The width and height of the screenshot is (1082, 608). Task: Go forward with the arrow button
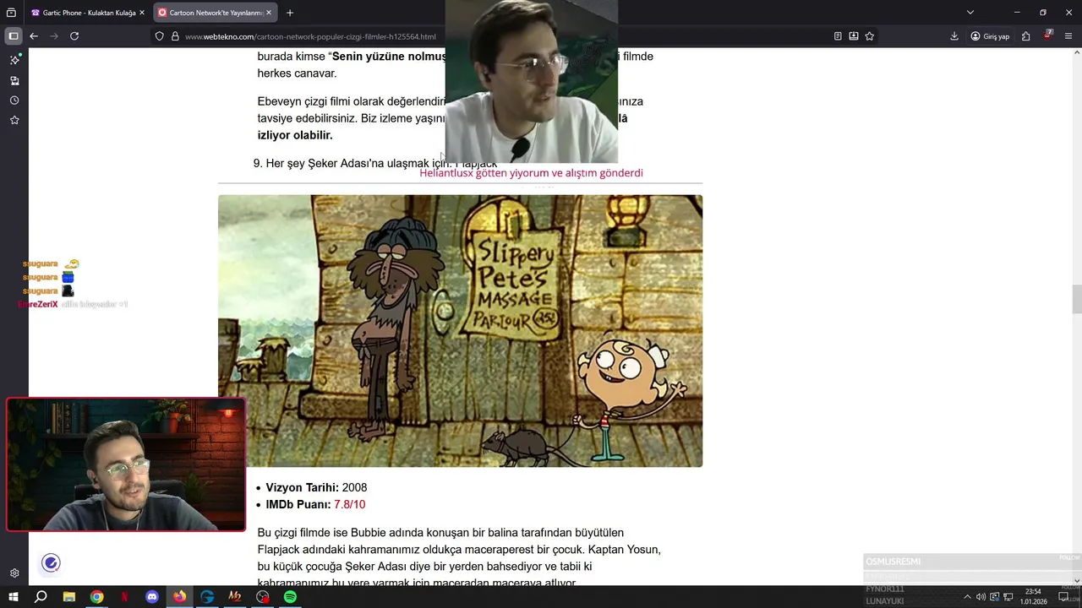point(54,36)
